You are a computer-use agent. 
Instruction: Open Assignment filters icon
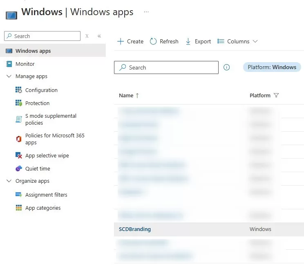click(18, 195)
